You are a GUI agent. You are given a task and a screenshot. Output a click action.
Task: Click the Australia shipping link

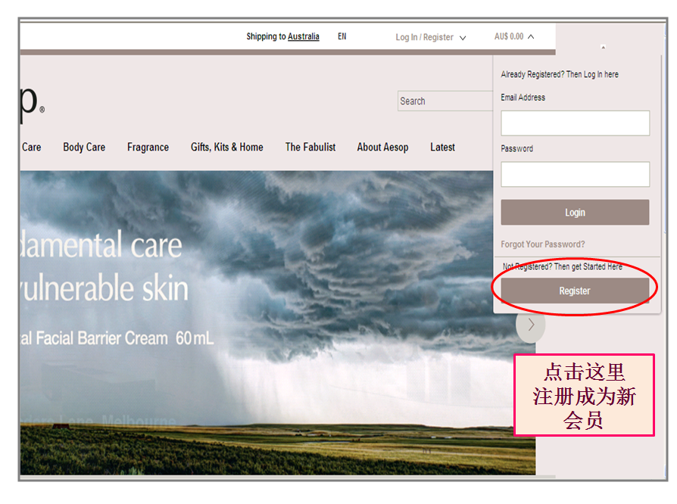pyautogui.click(x=303, y=36)
